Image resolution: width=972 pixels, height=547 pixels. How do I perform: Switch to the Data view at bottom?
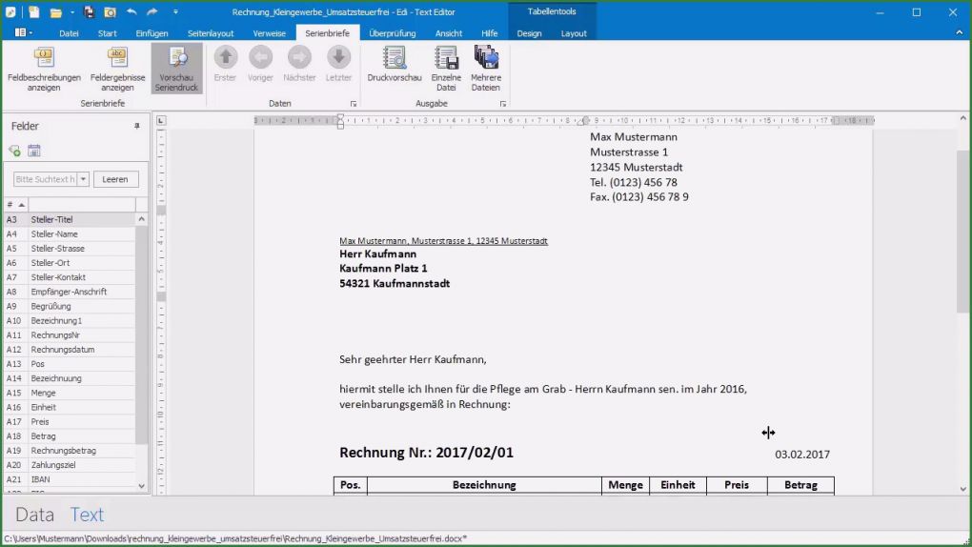34,515
